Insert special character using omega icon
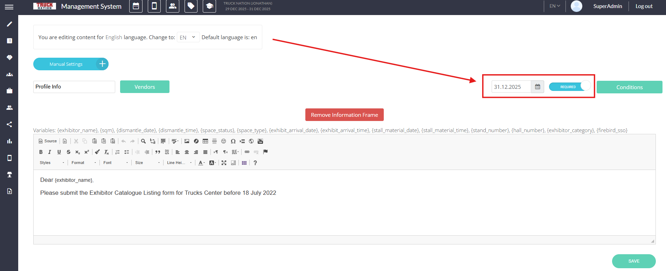666x271 pixels. 233,141
